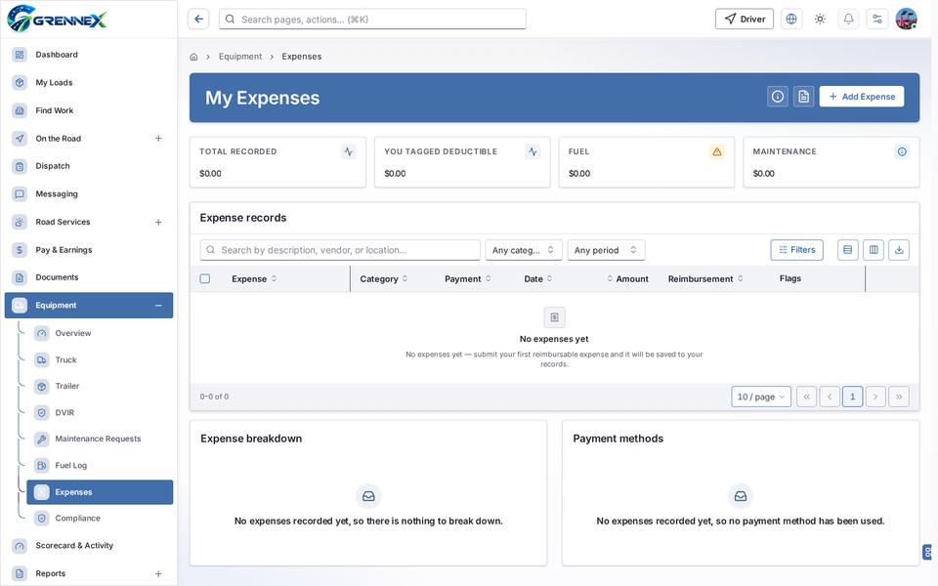This screenshot has height=586, width=938.
Task: Expand the Road Services menu
Action: (x=158, y=222)
